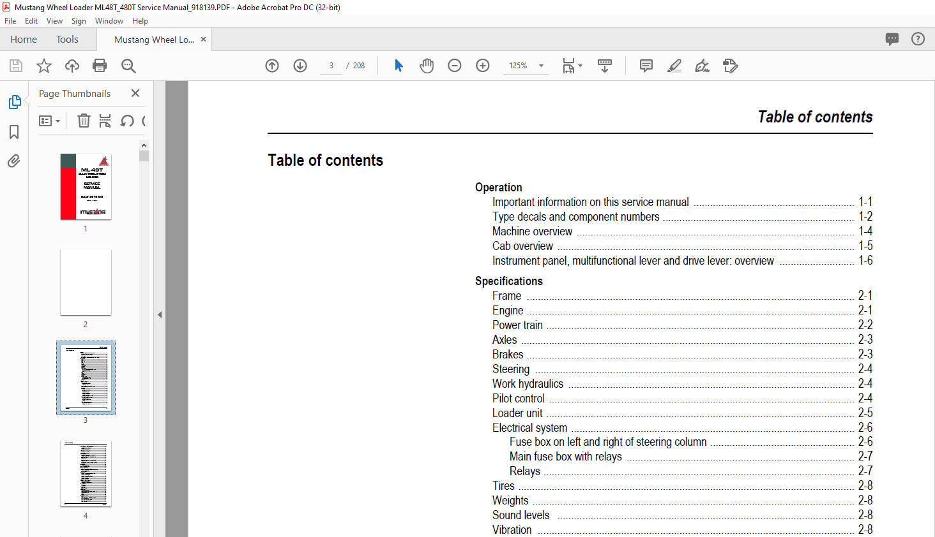
Task: Select page 4 thumbnail
Action: [x=86, y=474]
